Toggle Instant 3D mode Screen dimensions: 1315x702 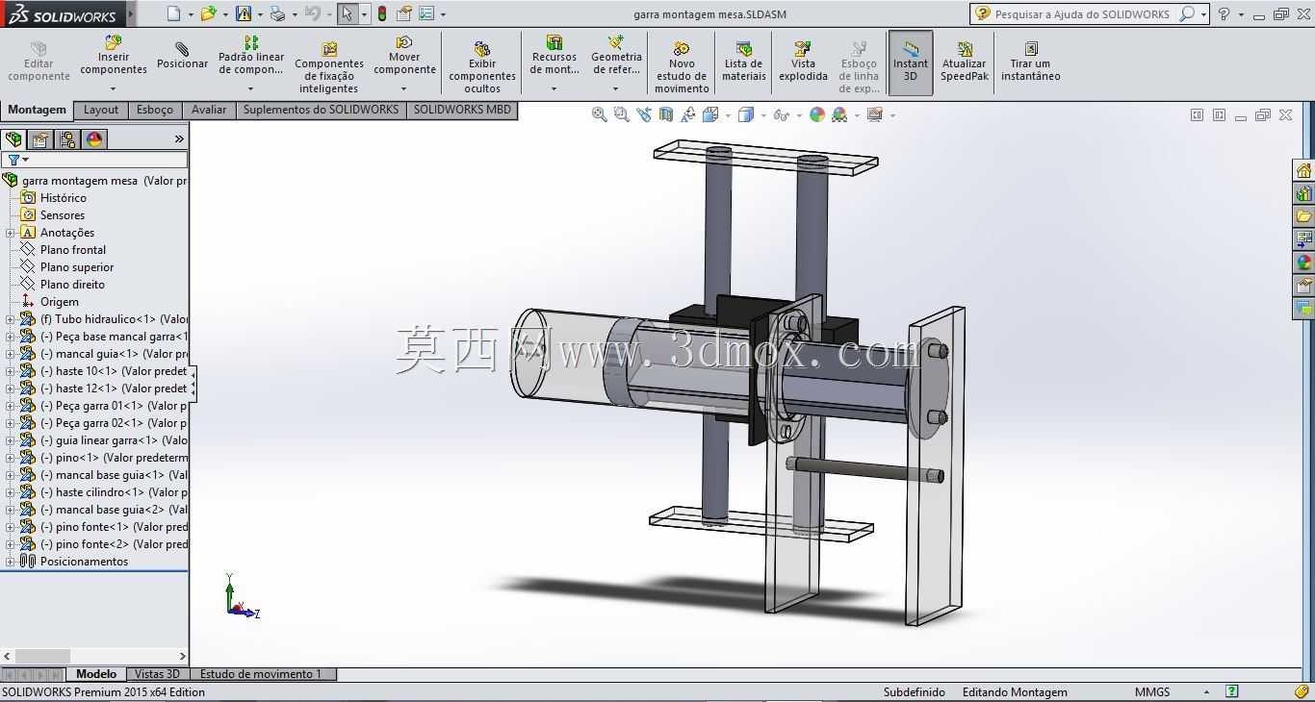[x=910, y=63]
